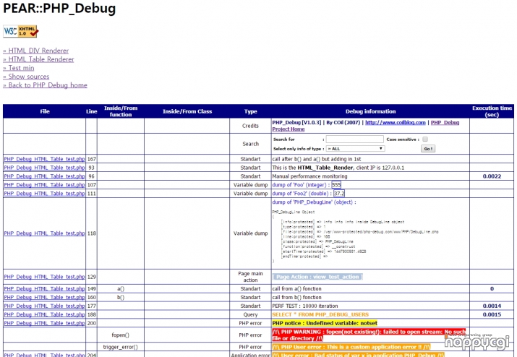Click the Line column header
This screenshot has height=357, width=517.
point(91,111)
